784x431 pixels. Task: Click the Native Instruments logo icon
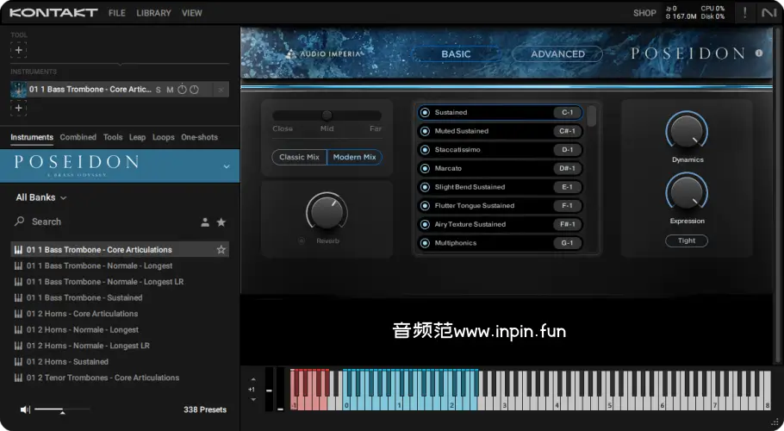768,12
